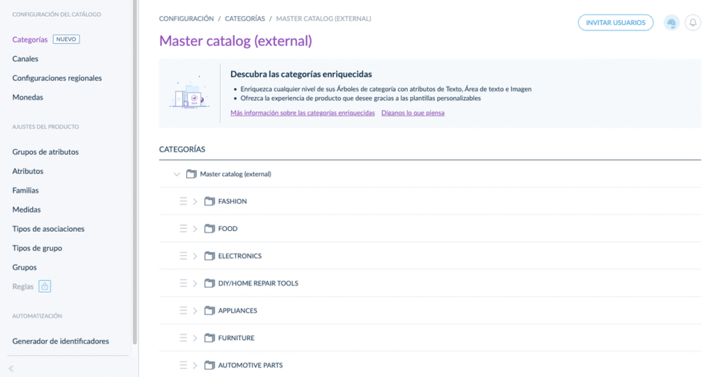This screenshot has height=377, width=715.
Task: Click the folder icon of ELECTRONICS
Action: pos(209,256)
